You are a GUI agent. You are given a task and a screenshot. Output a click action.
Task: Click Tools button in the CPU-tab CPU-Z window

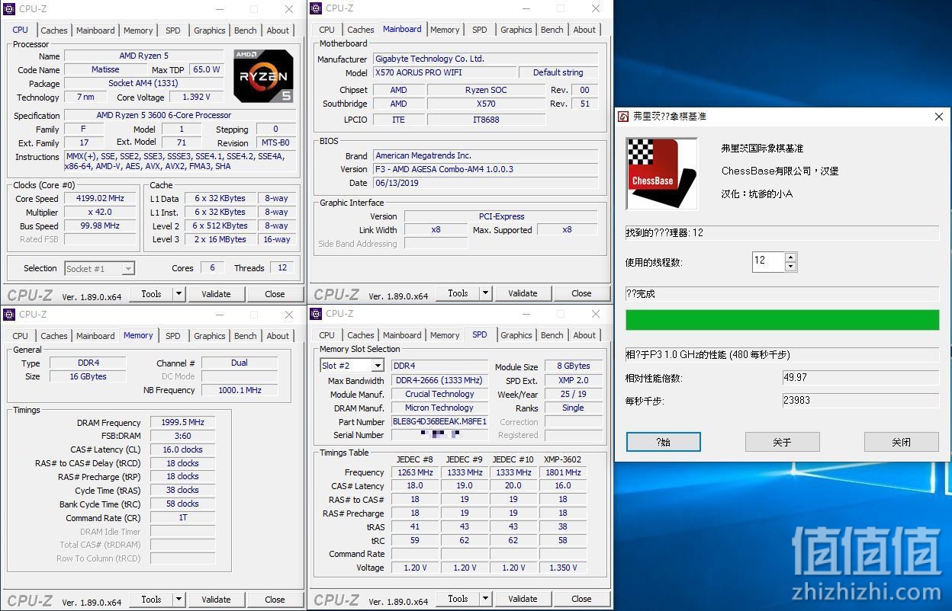pyautogui.click(x=151, y=294)
